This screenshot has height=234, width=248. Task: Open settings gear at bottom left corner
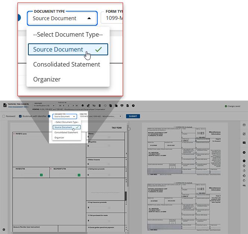pyautogui.click(x=4, y=230)
